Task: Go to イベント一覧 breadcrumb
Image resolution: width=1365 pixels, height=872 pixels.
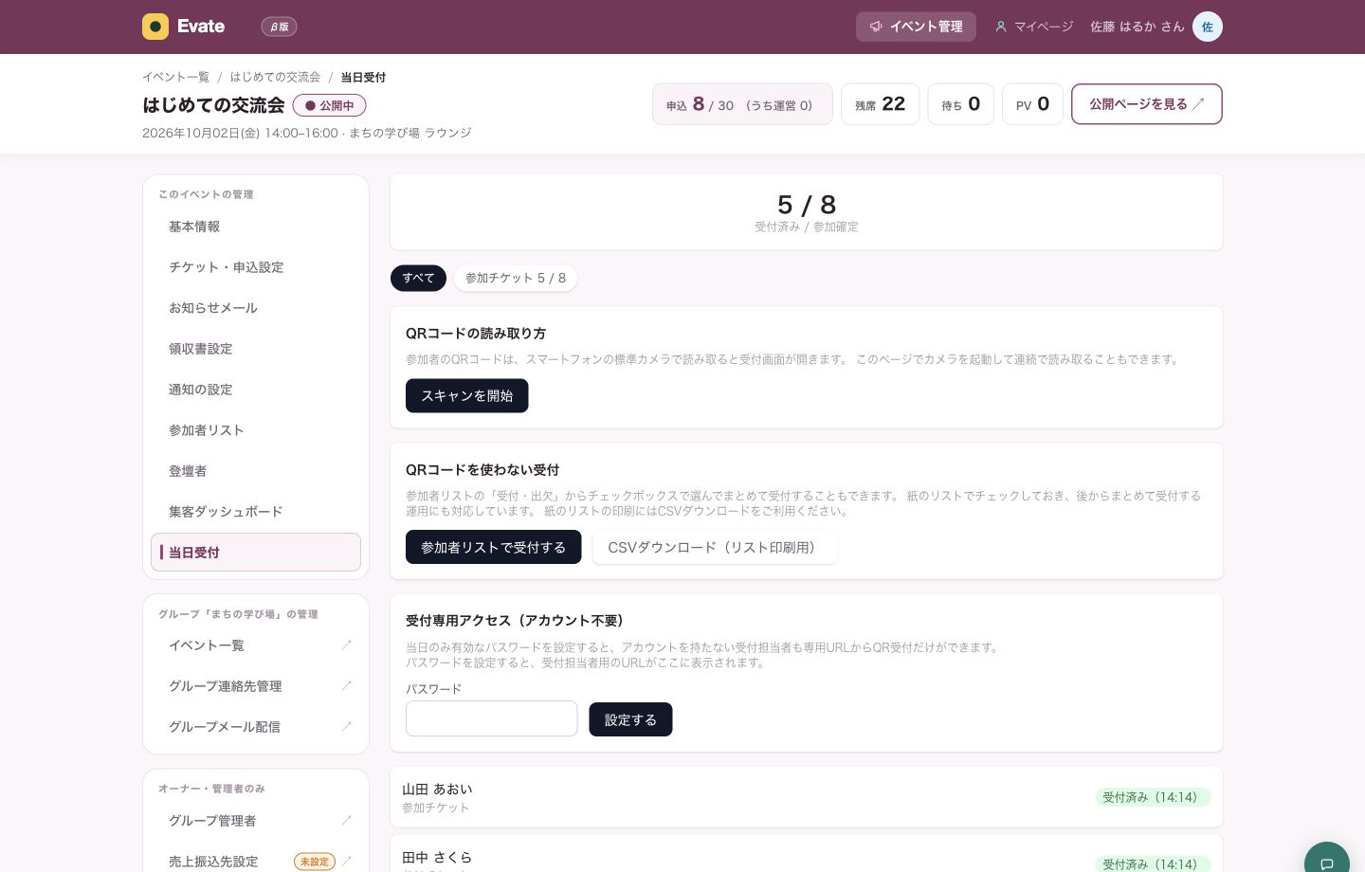Action: coord(175,77)
